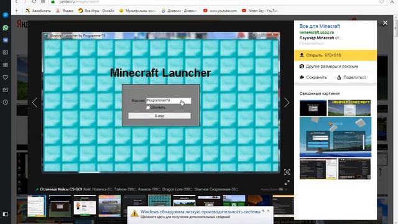Click the snapshot camera icon in the sidebar
This screenshot has width=398, height=224.
coord(6,52)
